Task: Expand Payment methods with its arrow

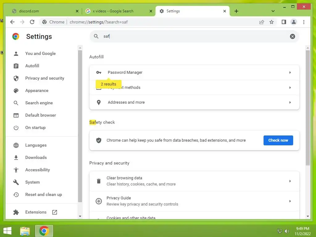Action: pos(290,87)
